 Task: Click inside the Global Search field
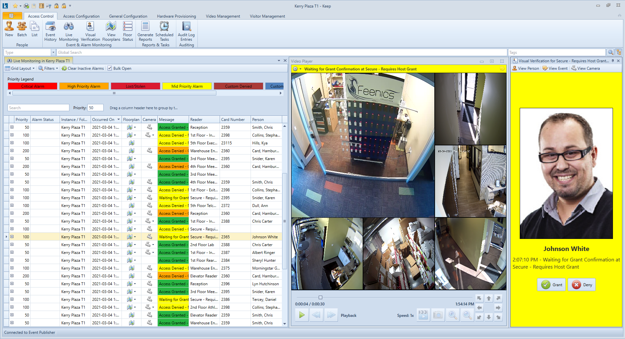pos(196,52)
